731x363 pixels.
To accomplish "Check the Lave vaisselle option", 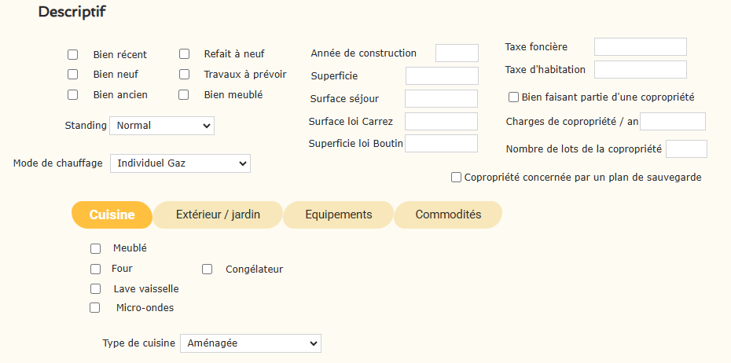I will (x=96, y=289).
